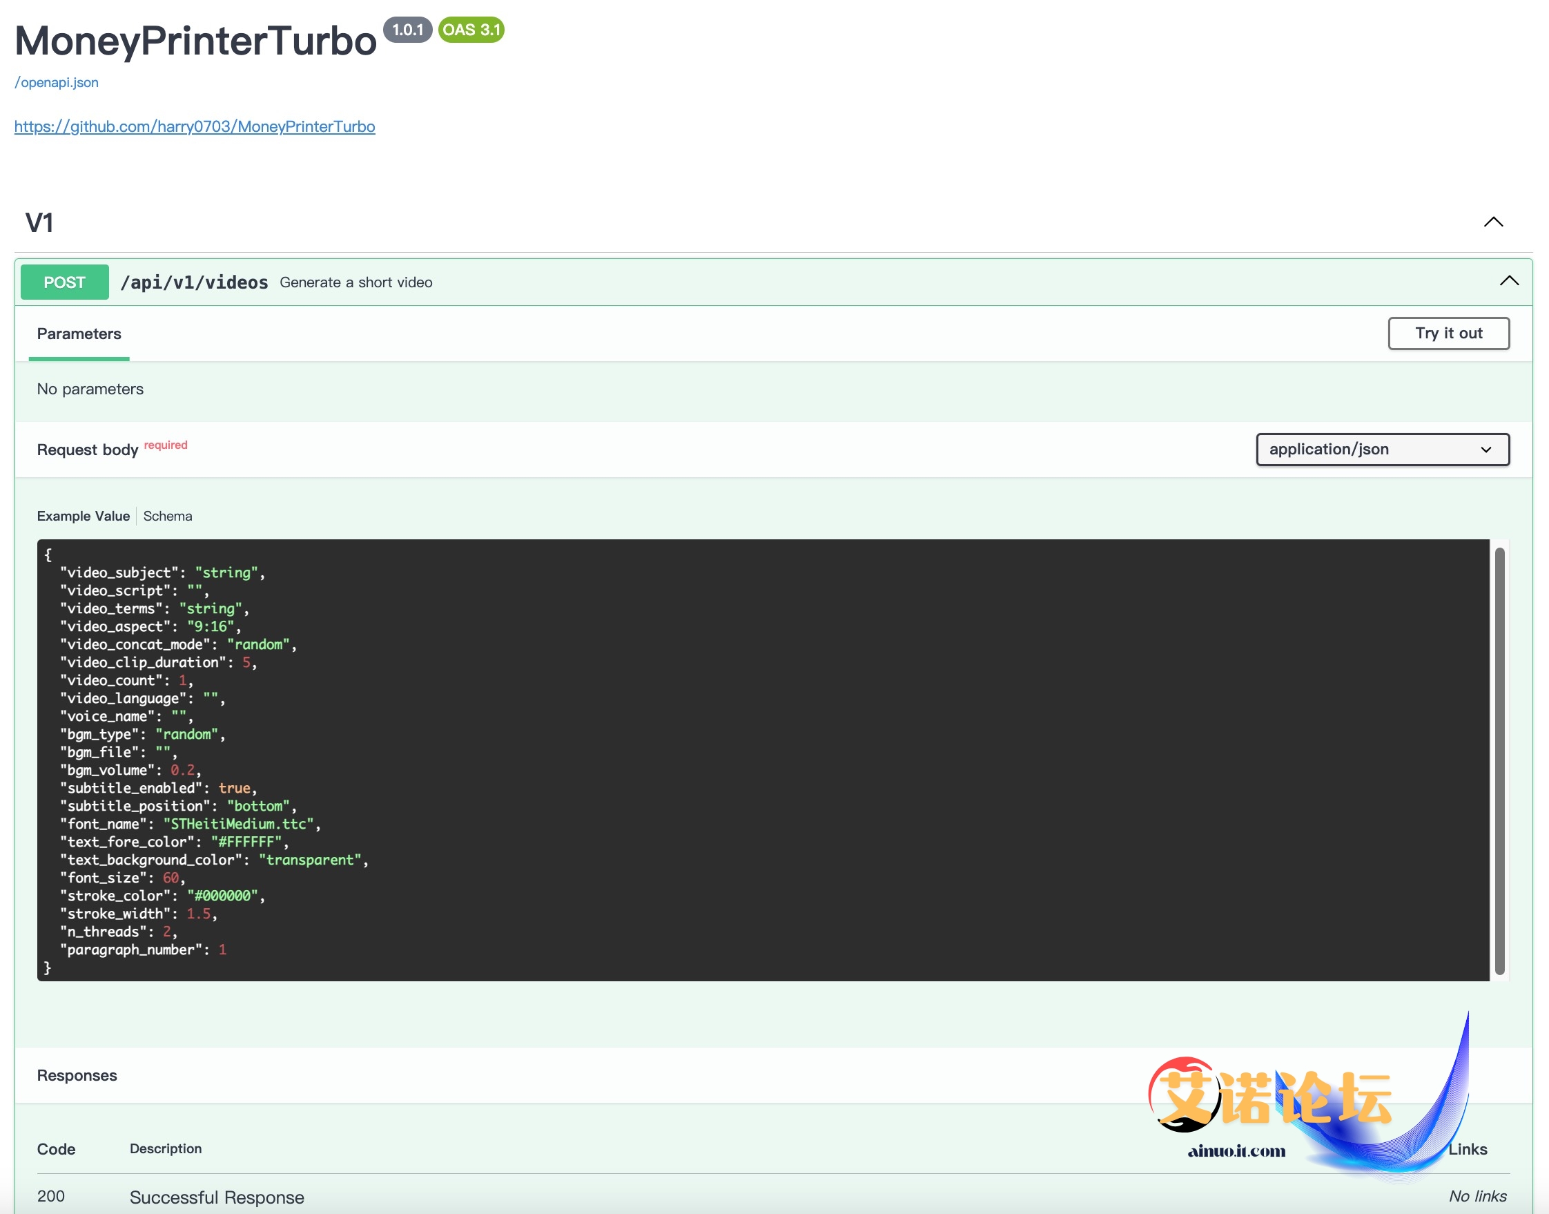Collapse the V1 section chevron
1549x1214 pixels.
point(1493,222)
